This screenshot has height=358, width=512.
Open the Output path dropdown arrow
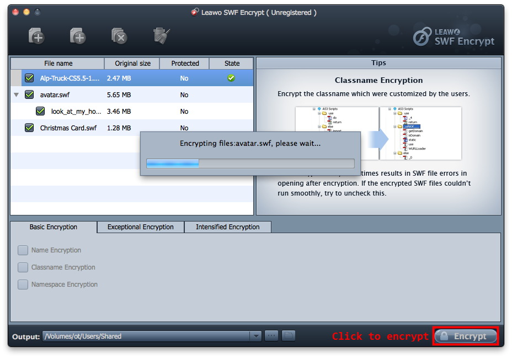coord(255,336)
